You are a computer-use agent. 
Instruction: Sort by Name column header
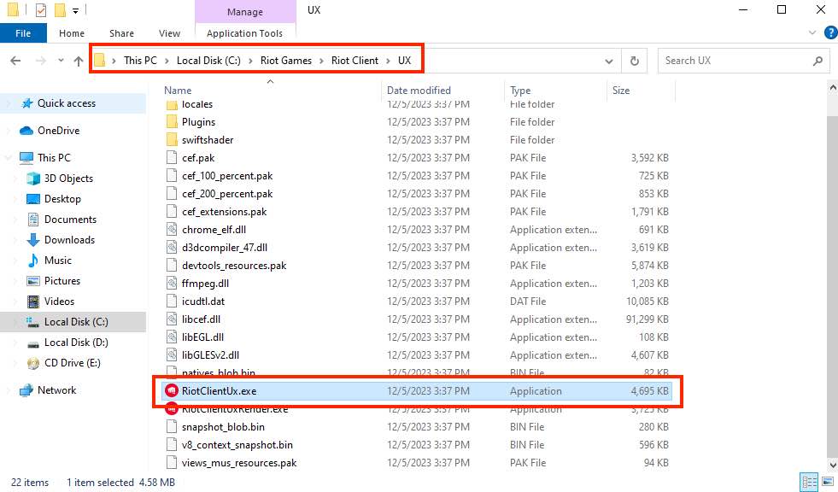click(x=178, y=91)
